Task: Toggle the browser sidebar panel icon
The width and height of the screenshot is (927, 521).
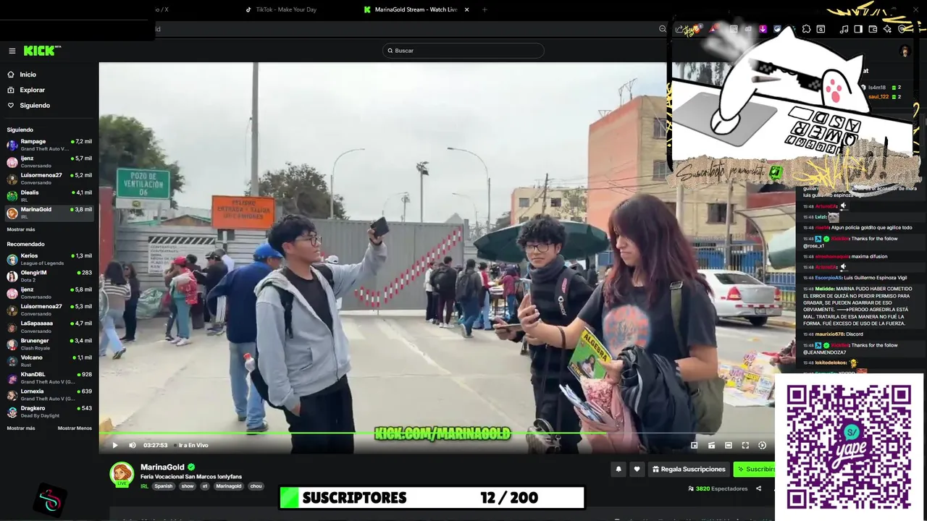Action: [x=858, y=29]
